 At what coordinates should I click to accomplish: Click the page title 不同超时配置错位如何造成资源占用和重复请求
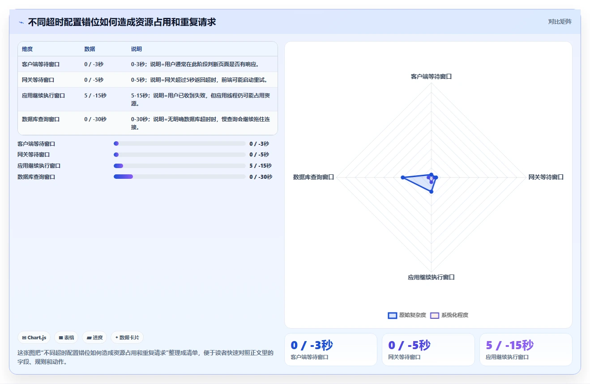(x=122, y=22)
